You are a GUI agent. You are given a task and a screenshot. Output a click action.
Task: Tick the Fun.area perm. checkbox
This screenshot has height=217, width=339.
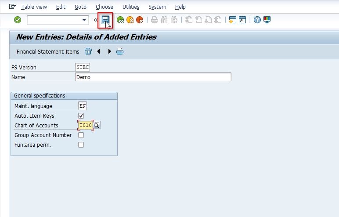tap(81, 145)
